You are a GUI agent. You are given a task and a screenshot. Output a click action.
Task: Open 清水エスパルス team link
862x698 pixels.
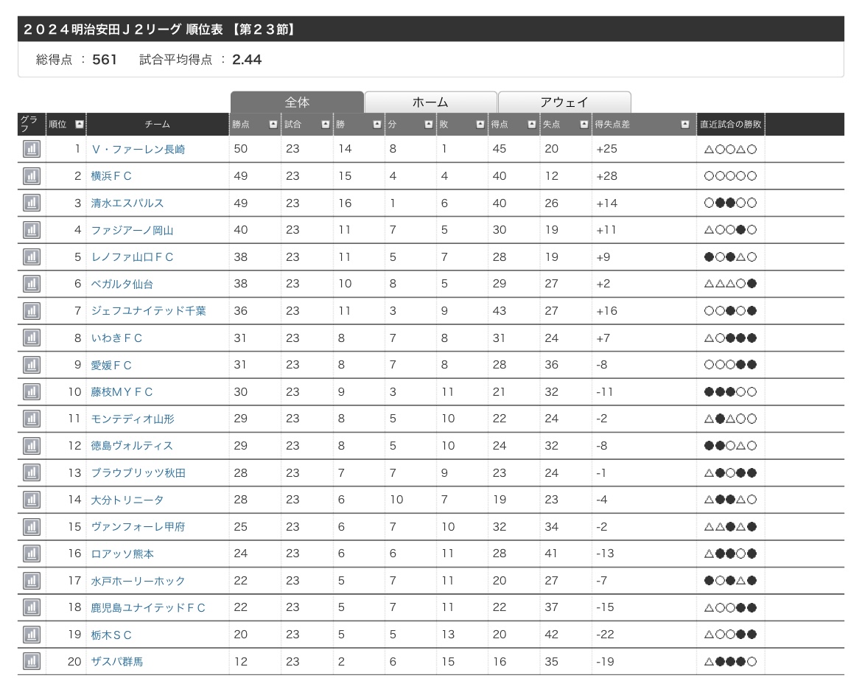127,203
